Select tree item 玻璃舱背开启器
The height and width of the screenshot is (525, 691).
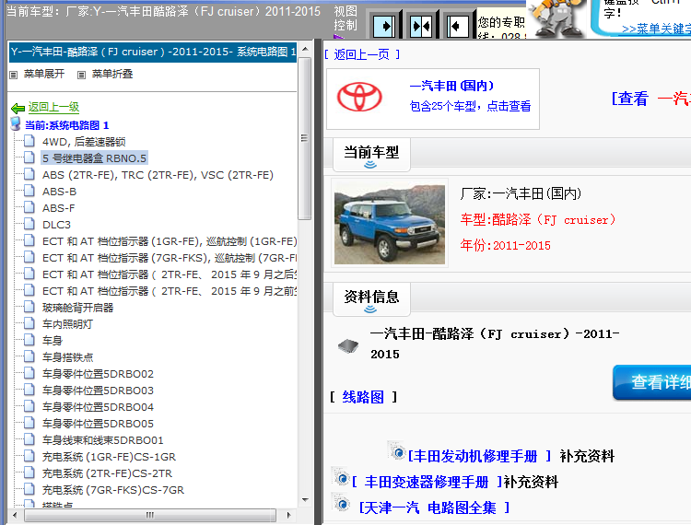(78, 308)
